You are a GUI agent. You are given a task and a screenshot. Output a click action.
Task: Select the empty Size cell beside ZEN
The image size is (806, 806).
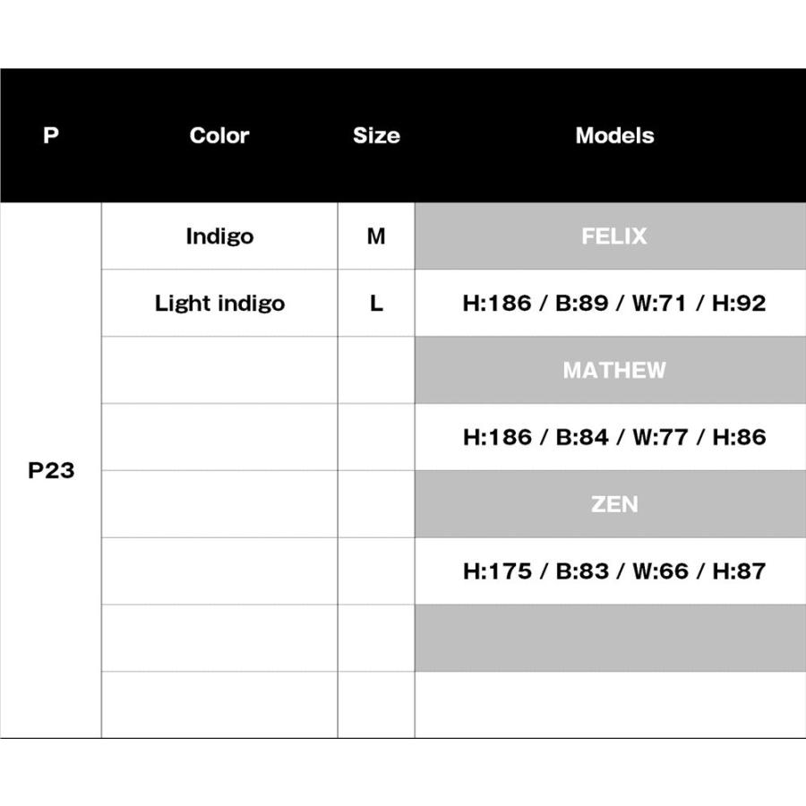376,504
